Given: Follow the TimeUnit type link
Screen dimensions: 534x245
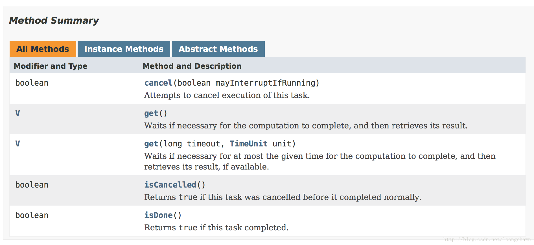Looking at the screenshot, I should pyautogui.click(x=249, y=144).
